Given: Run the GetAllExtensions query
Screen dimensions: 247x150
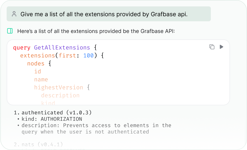Looking at the screenshot, I should pyautogui.click(x=221, y=47).
